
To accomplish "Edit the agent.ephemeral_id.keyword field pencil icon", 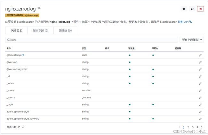I will (x=200, y=119).
